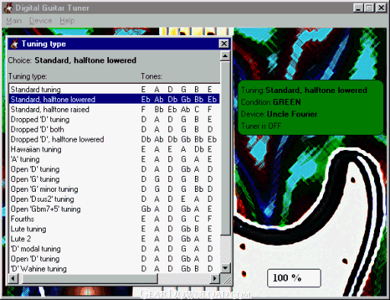390x300 pixels.
Task: Open the Device menu
Action: pos(40,21)
